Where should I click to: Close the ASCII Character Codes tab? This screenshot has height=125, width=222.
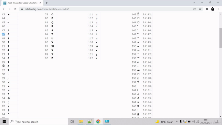point(40,3)
